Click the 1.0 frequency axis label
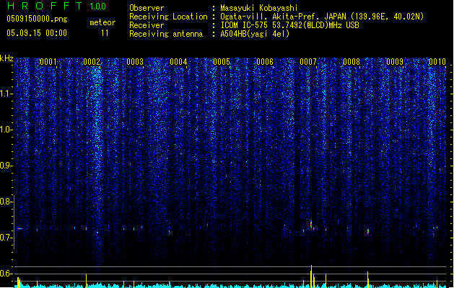 [6, 130]
